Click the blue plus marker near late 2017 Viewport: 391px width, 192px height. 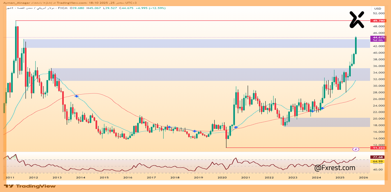tap(169, 127)
